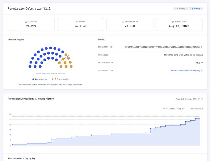Click the 'Hover a seat to name the validator' hint

tap(50, 73)
